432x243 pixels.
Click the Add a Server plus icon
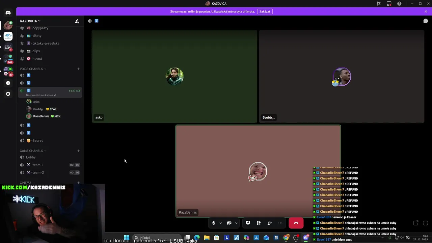[x=8, y=83]
